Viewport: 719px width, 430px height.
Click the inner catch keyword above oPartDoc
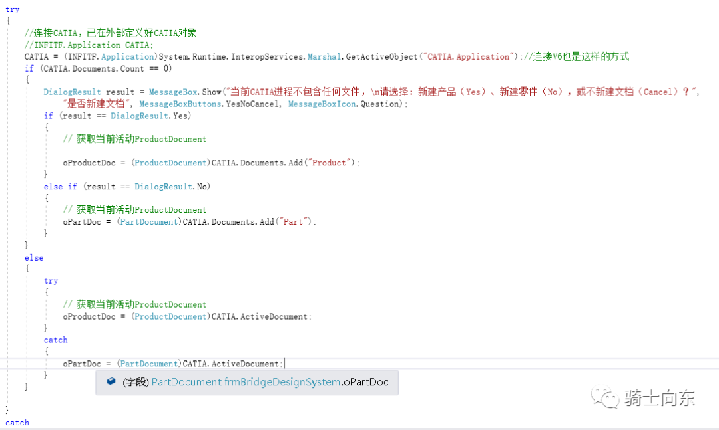(55, 340)
